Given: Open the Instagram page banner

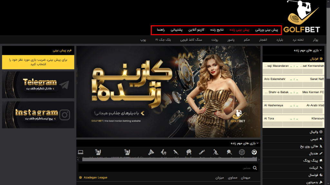Looking at the screenshot, I should (38, 115).
